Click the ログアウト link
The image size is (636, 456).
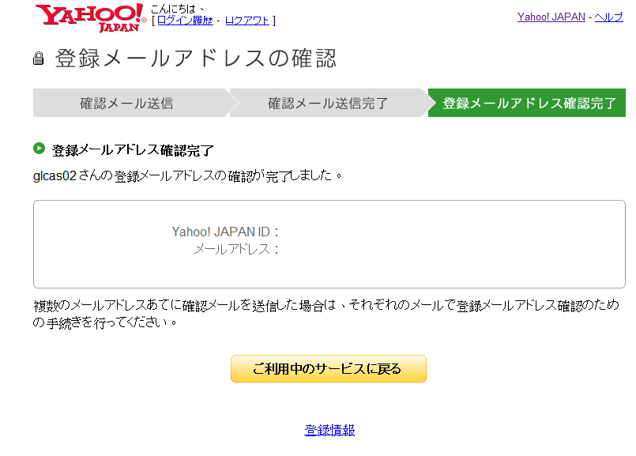pos(246,21)
